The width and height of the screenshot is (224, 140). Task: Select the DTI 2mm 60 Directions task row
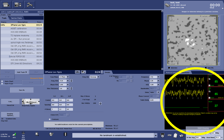[x=22, y=64]
